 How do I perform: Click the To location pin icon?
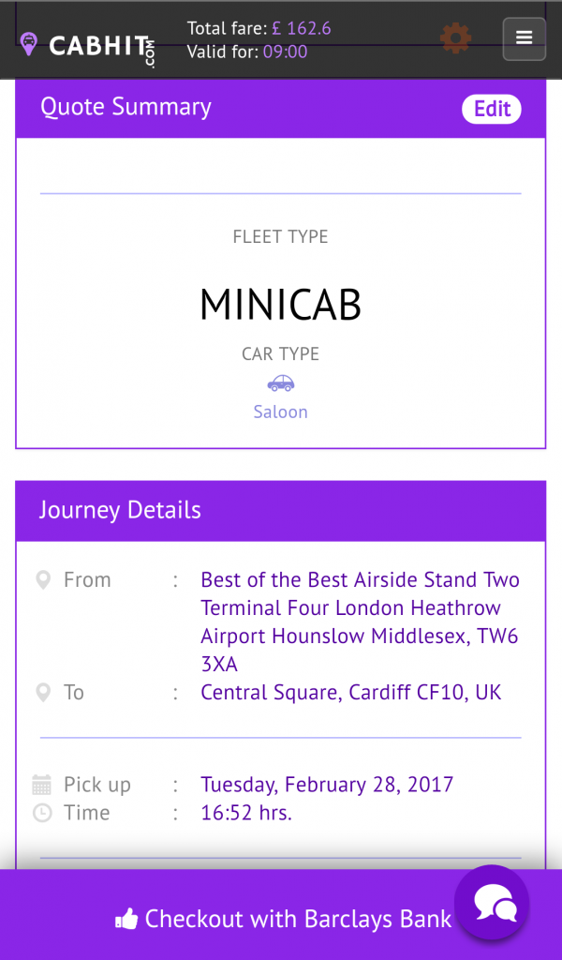[x=43, y=692]
